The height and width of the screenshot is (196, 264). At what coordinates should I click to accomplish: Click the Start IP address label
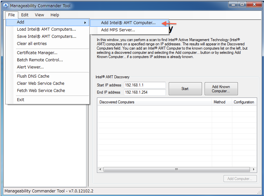[x=109, y=85]
